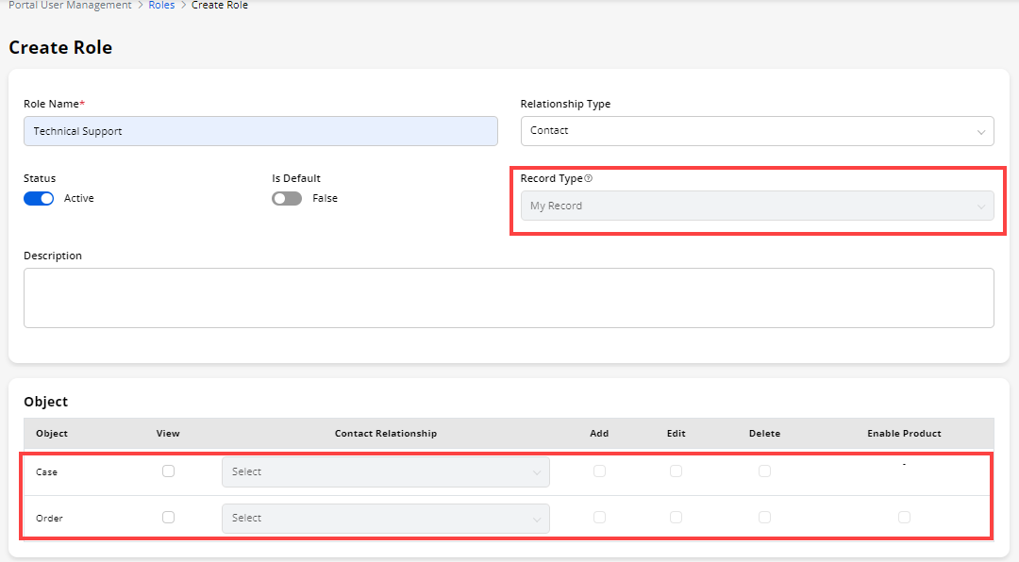Image resolution: width=1019 pixels, height=562 pixels.
Task: Open Contact Relationship dropdown for Case
Action: [385, 471]
